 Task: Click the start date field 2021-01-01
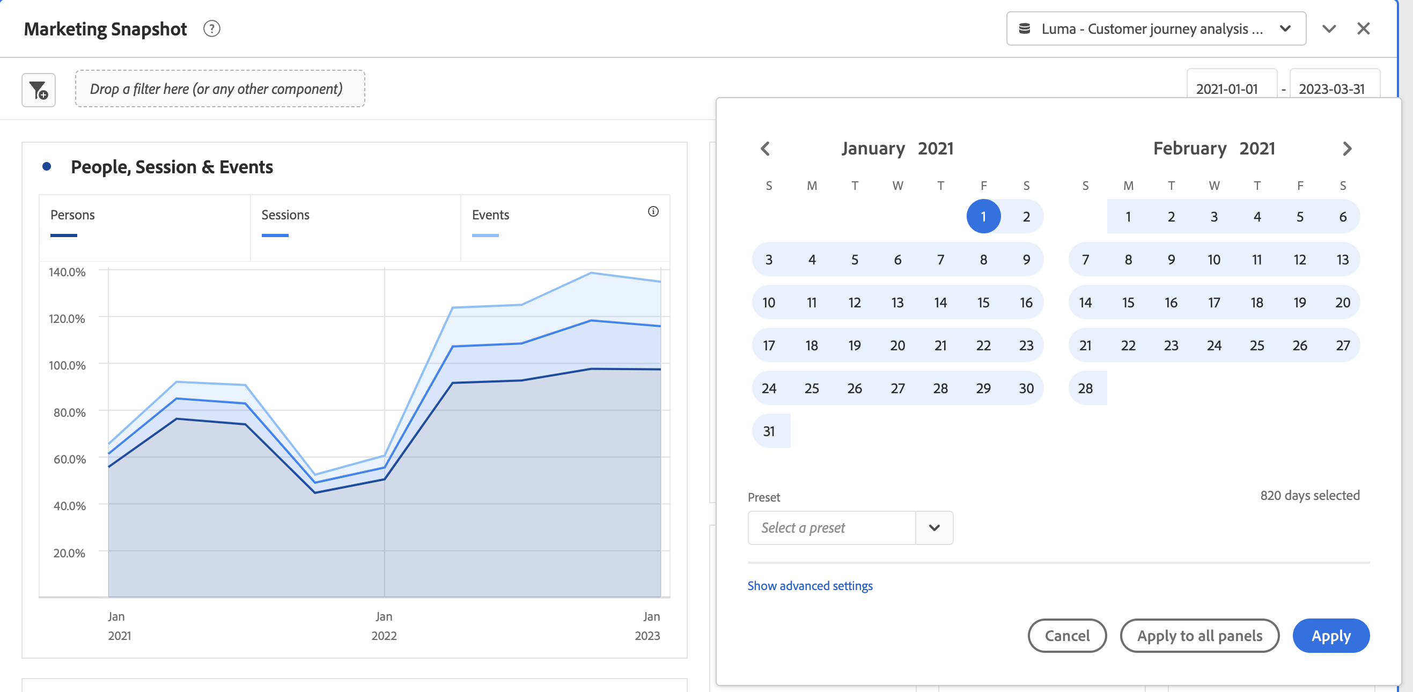point(1226,89)
